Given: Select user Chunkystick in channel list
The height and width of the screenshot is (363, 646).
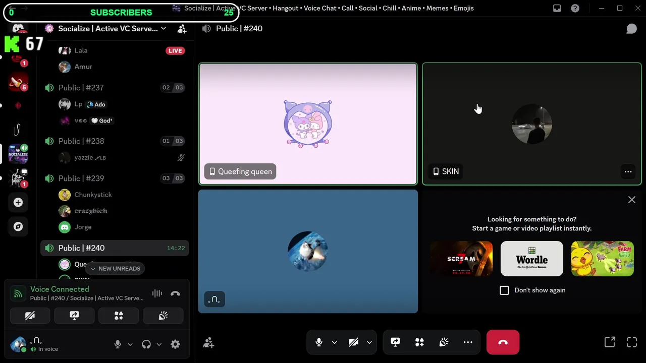Looking at the screenshot, I should click(121, 195).
